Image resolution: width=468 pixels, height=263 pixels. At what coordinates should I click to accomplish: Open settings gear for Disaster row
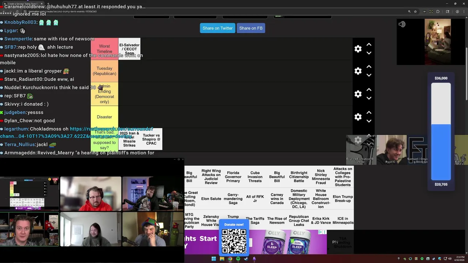pos(358,117)
